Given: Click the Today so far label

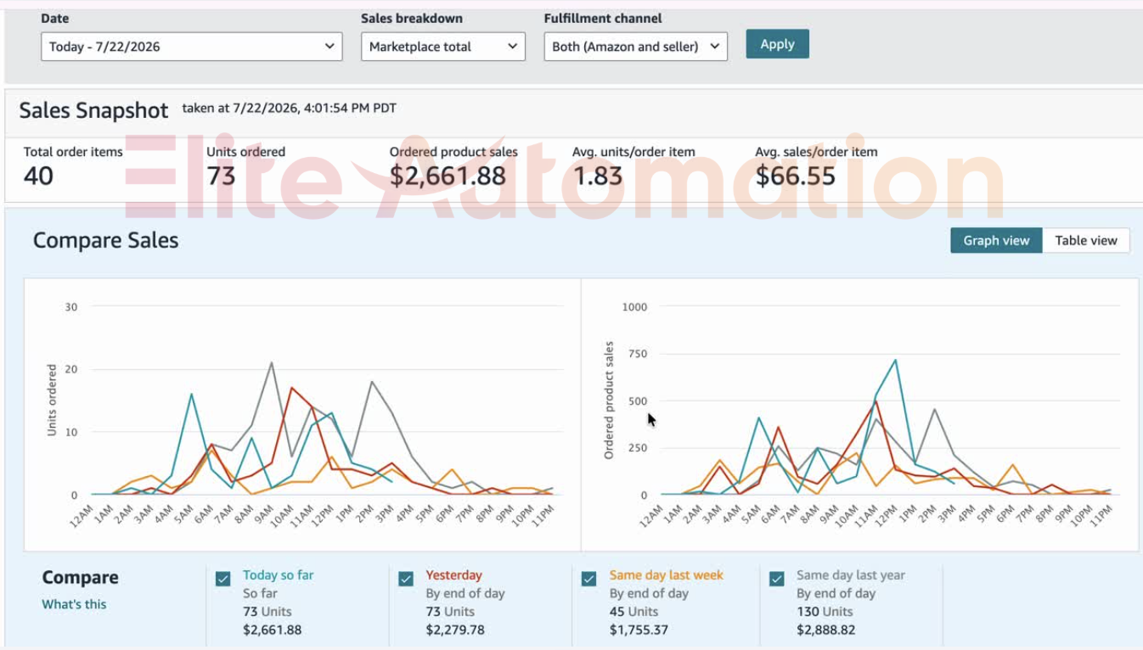Looking at the screenshot, I should coord(278,575).
